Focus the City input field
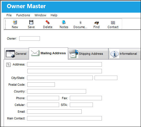The height and width of the screenshot is (127, 141). tap(60, 78)
